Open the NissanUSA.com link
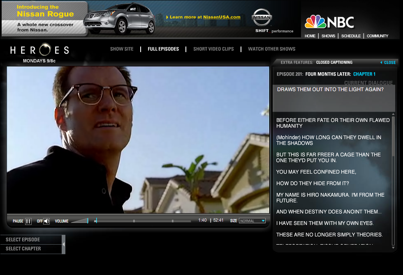The width and height of the screenshot is (403, 275). coord(222,17)
